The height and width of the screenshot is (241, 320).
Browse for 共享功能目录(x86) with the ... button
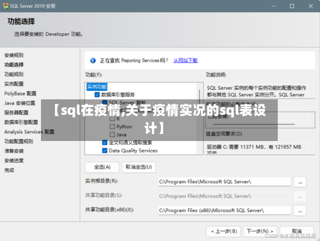(300, 211)
